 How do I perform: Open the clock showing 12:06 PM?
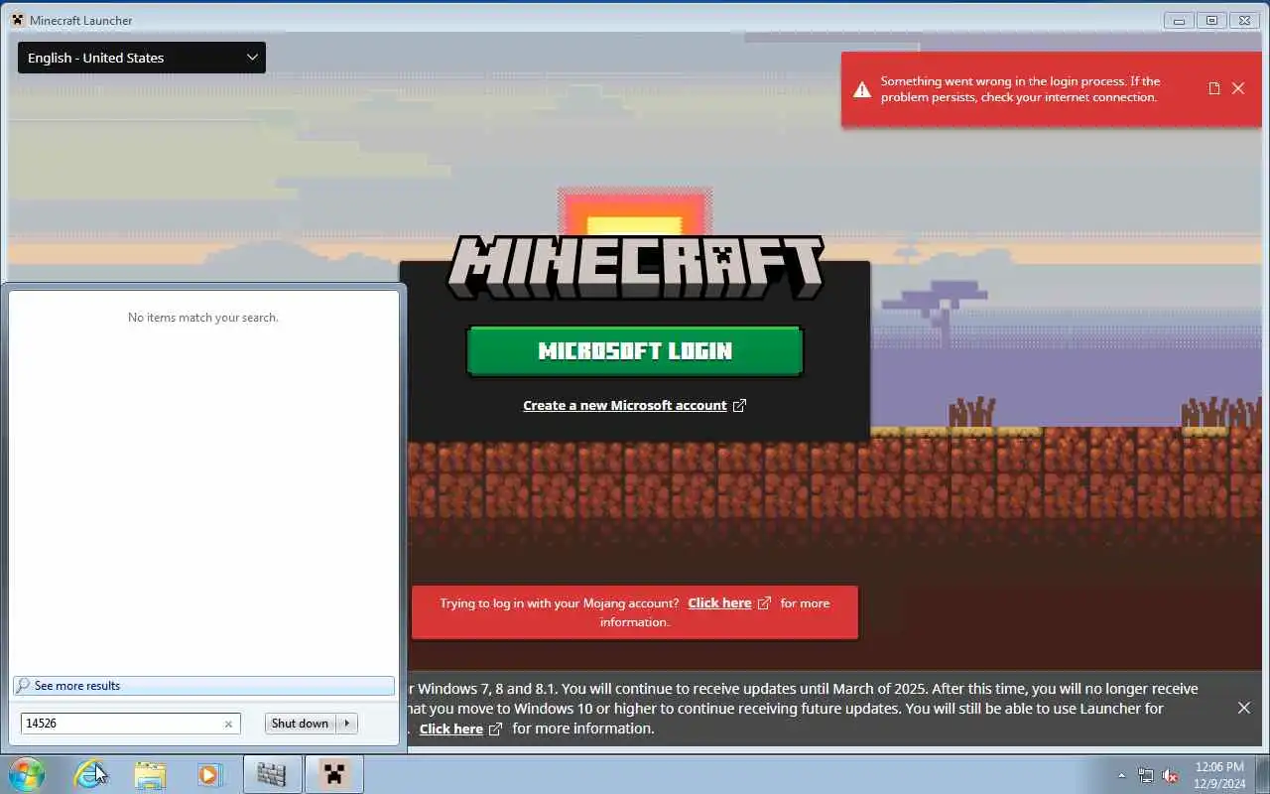click(1219, 774)
